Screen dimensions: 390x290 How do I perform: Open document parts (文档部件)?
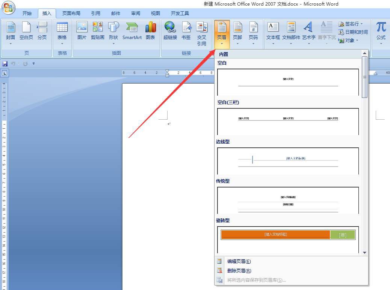tap(291, 33)
